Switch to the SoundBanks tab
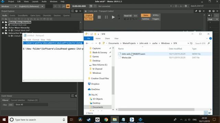 click(x=23, y=15)
